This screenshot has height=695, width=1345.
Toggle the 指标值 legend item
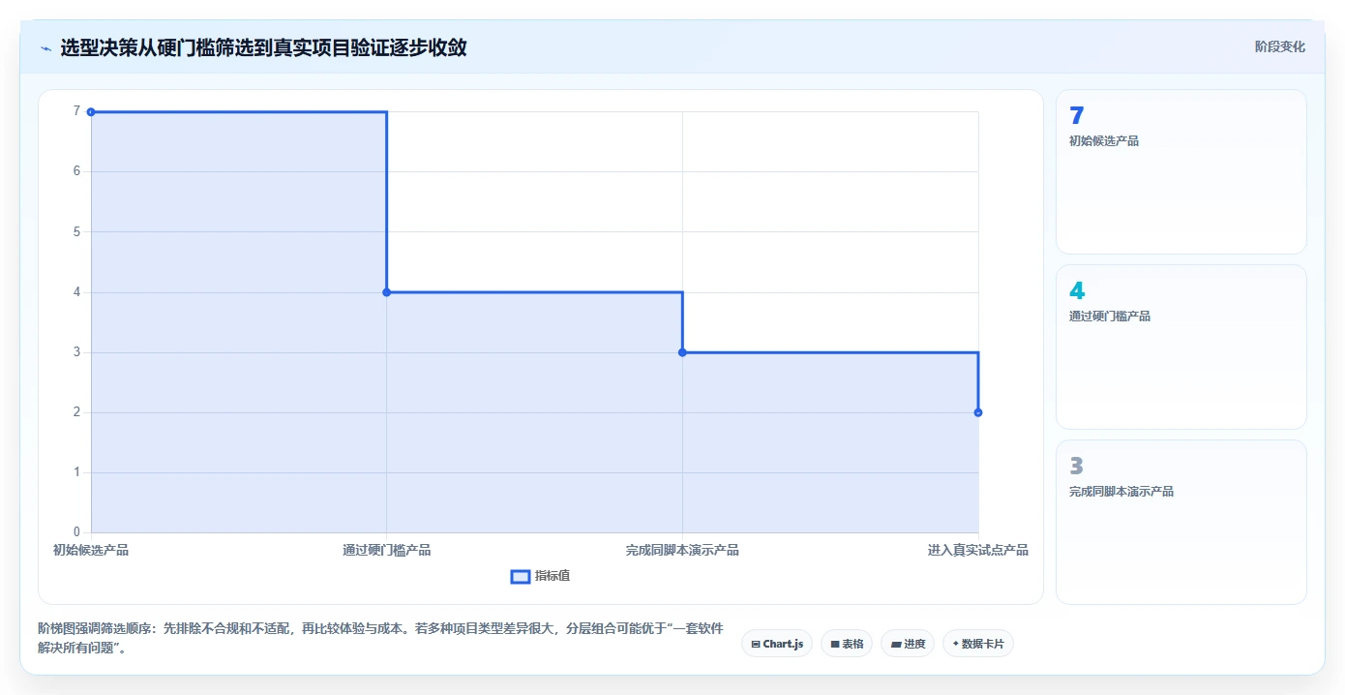[x=540, y=576]
